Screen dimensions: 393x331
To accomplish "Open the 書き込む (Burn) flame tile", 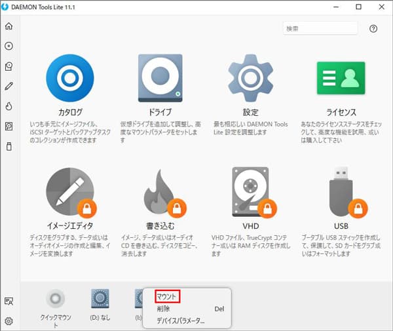I will 160,192.
